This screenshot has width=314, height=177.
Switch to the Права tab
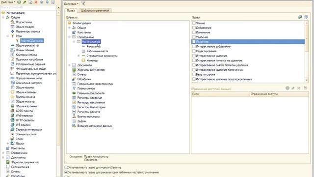71,10
